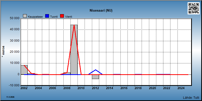Image resolution: width=202 pixels, height=101 pixels.
Task: Click the x-axis year 2004
Action: click(38, 88)
